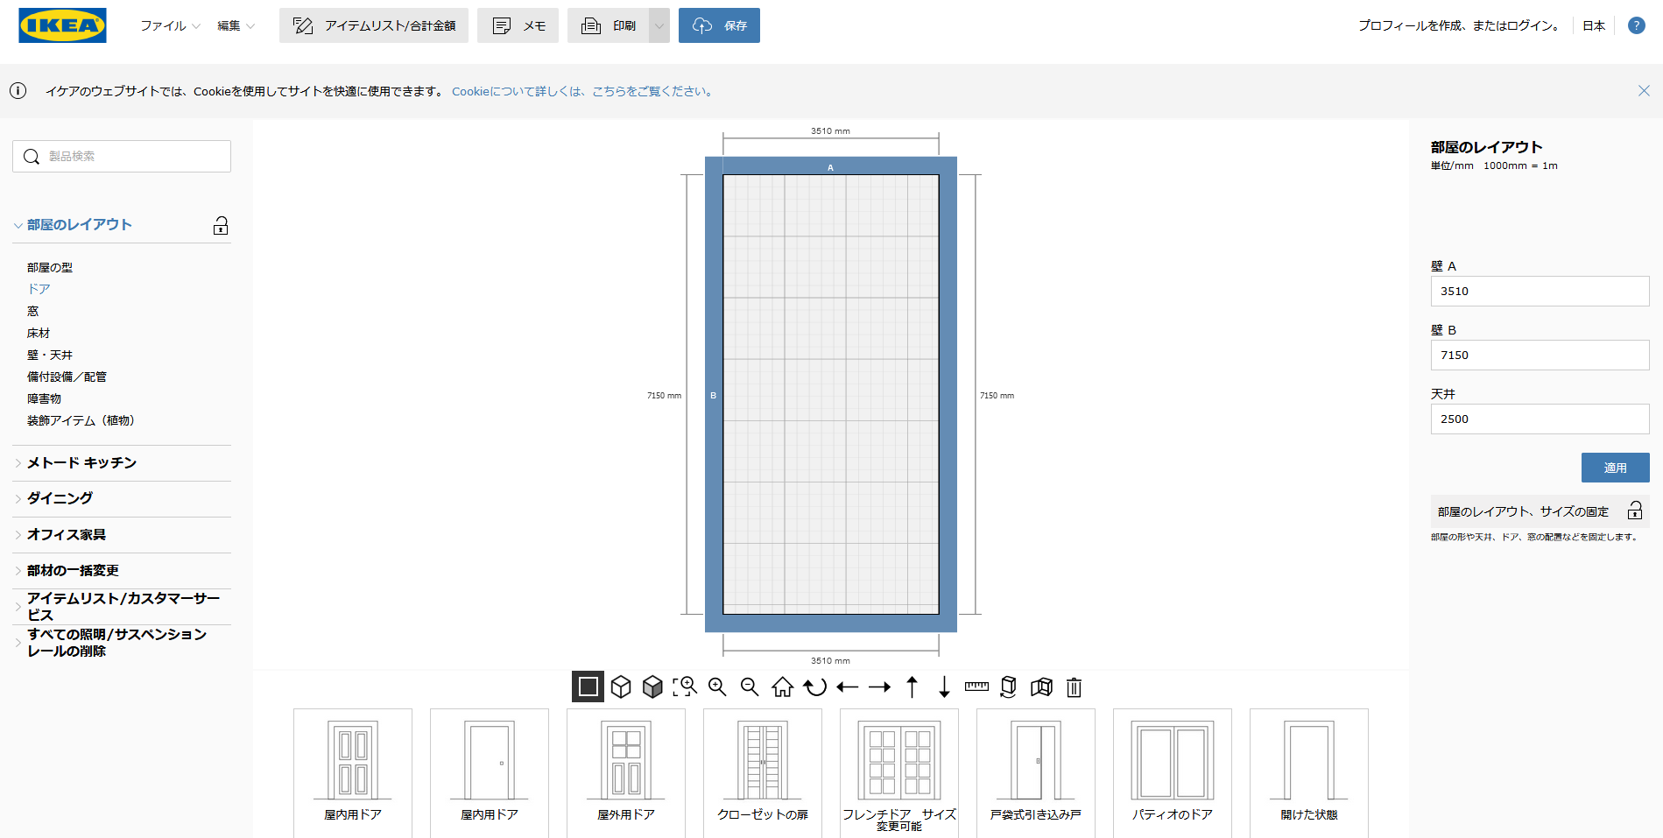Expand the メトード キッチン section
This screenshot has height=838, width=1663.
click(x=81, y=463)
